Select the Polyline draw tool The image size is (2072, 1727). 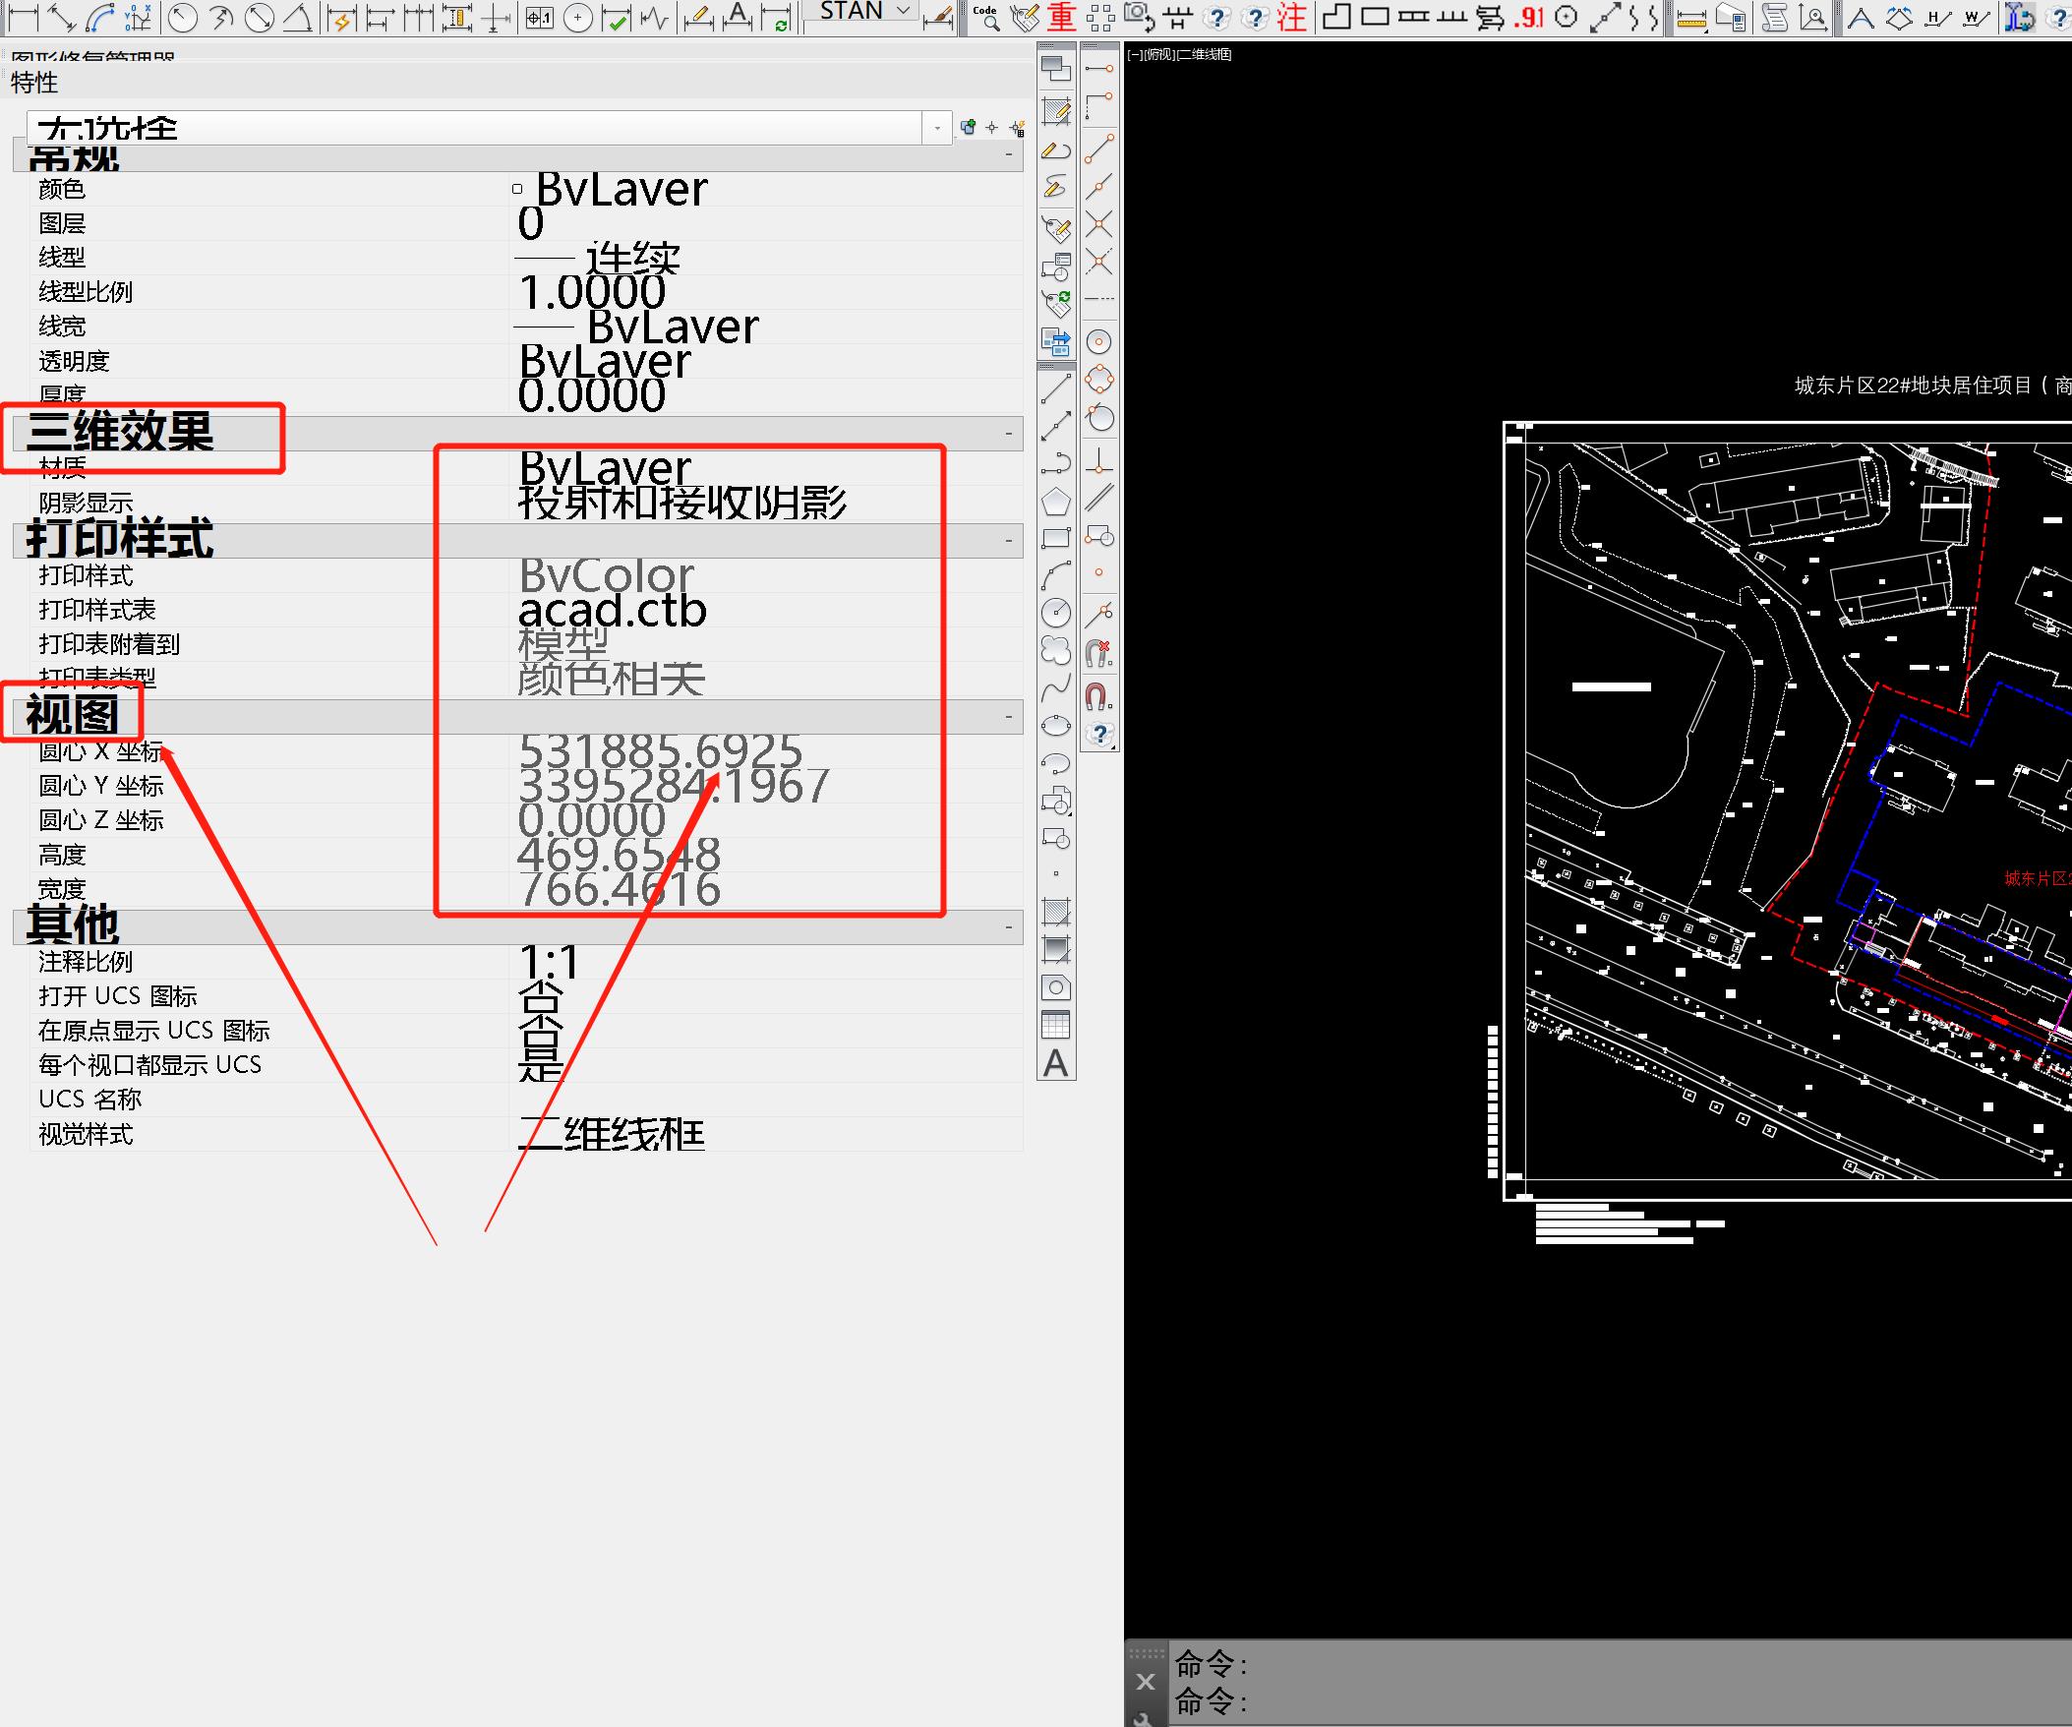pyautogui.click(x=1056, y=464)
